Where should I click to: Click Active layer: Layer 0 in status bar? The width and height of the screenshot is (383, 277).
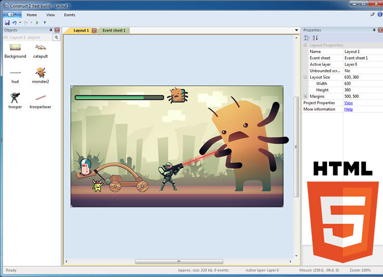(262, 270)
